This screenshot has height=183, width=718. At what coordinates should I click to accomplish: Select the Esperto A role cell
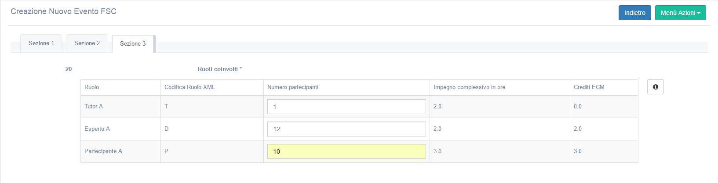click(97, 129)
